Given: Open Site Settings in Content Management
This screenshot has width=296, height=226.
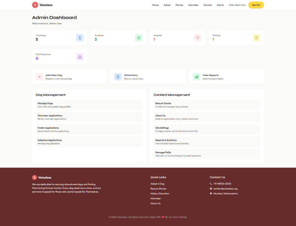Looking at the screenshot, I should pyautogui.click(x=206, y=129).
